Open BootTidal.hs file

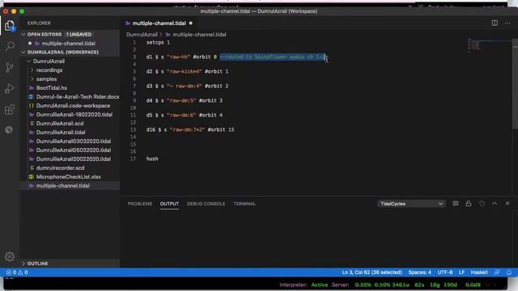[x=52, y=88]
